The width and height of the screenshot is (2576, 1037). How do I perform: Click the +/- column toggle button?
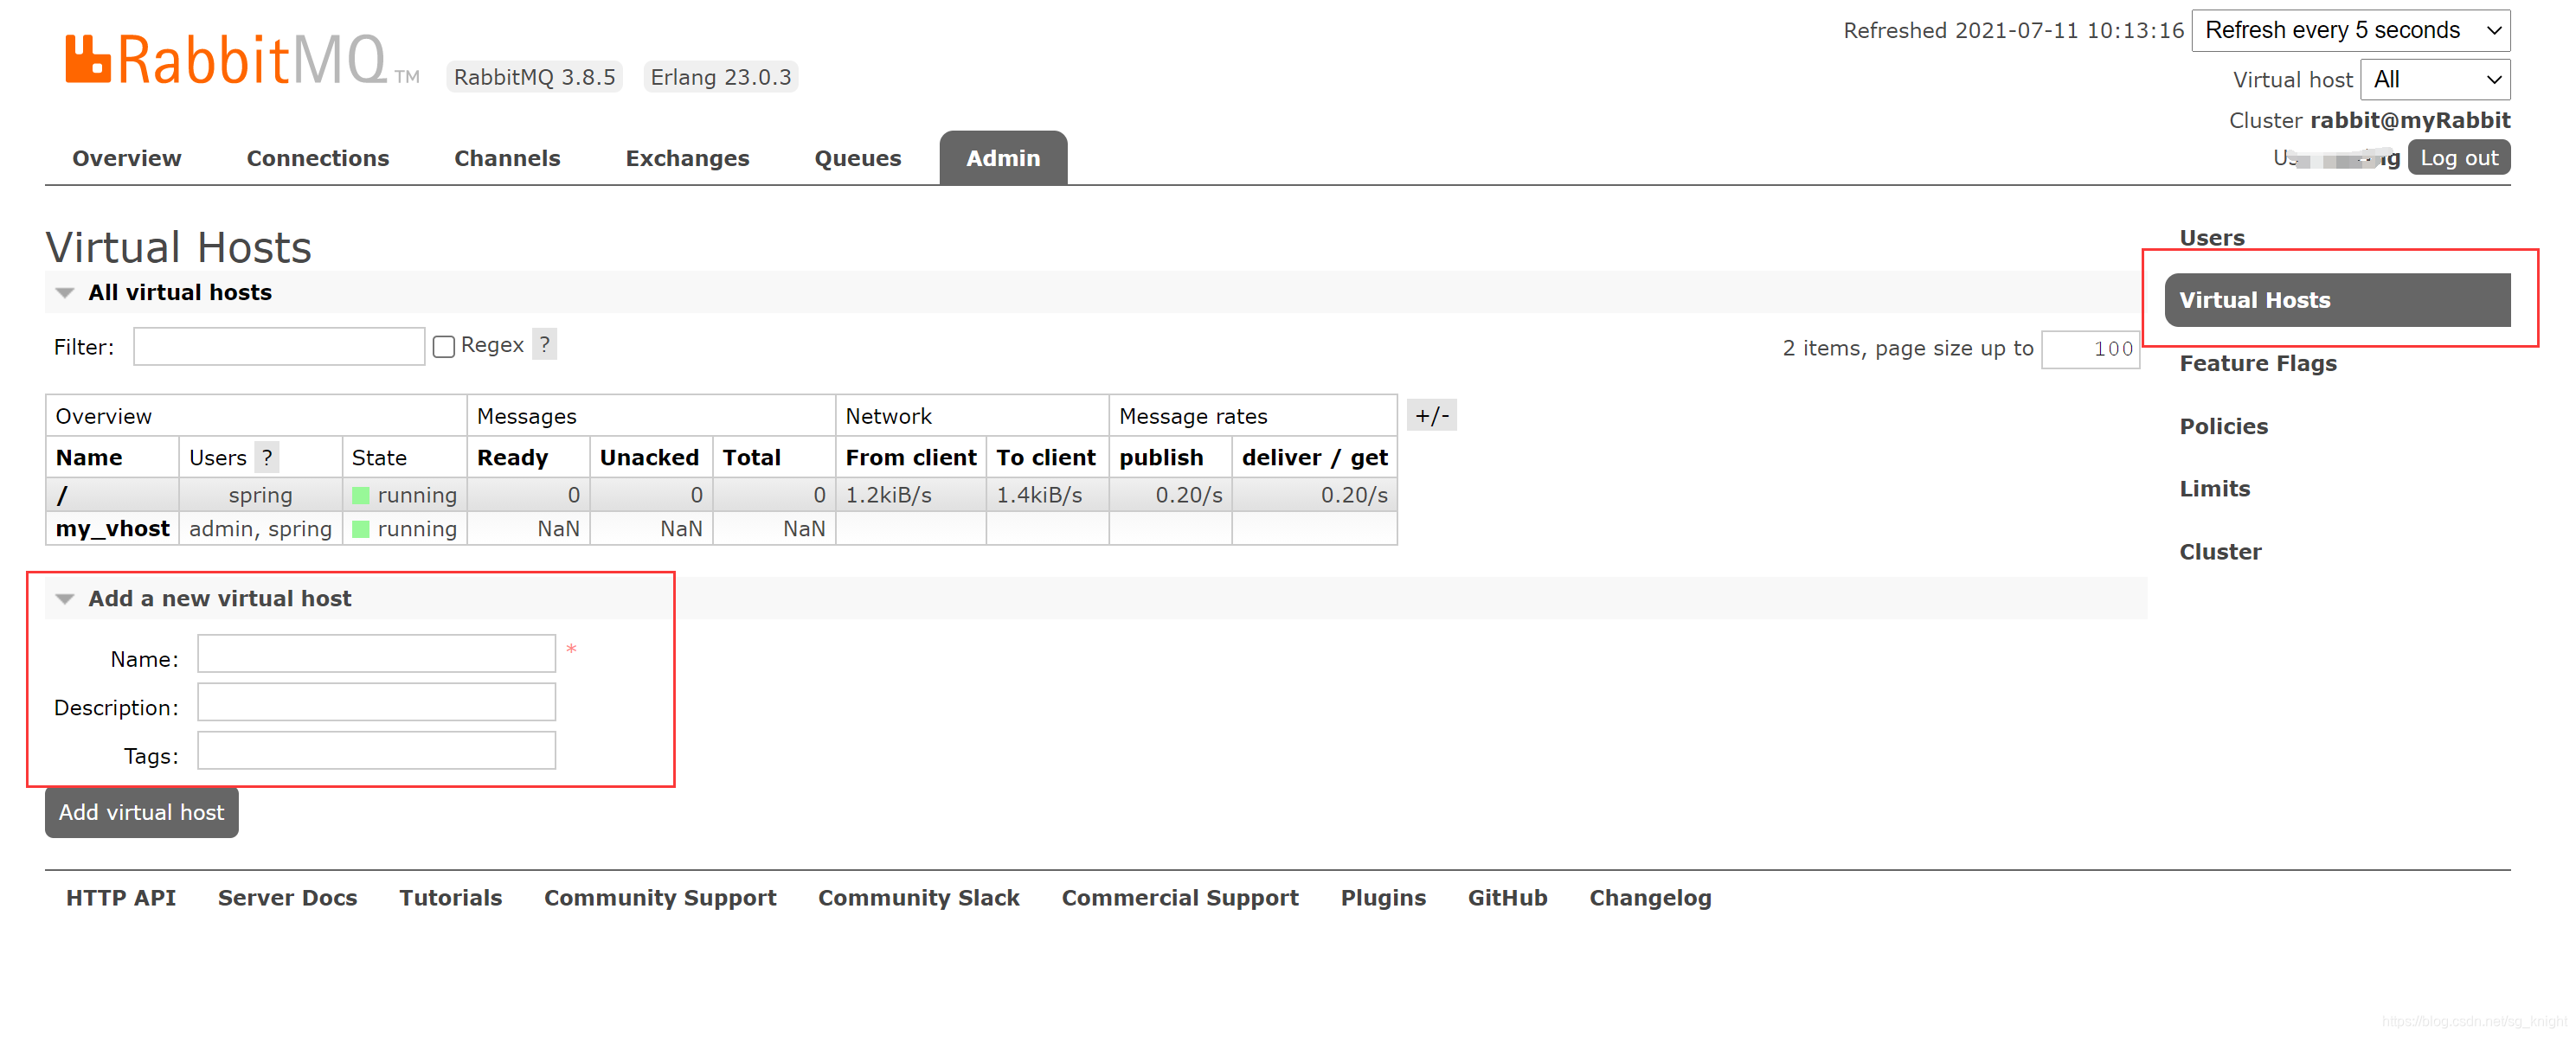click(1431, 415)
